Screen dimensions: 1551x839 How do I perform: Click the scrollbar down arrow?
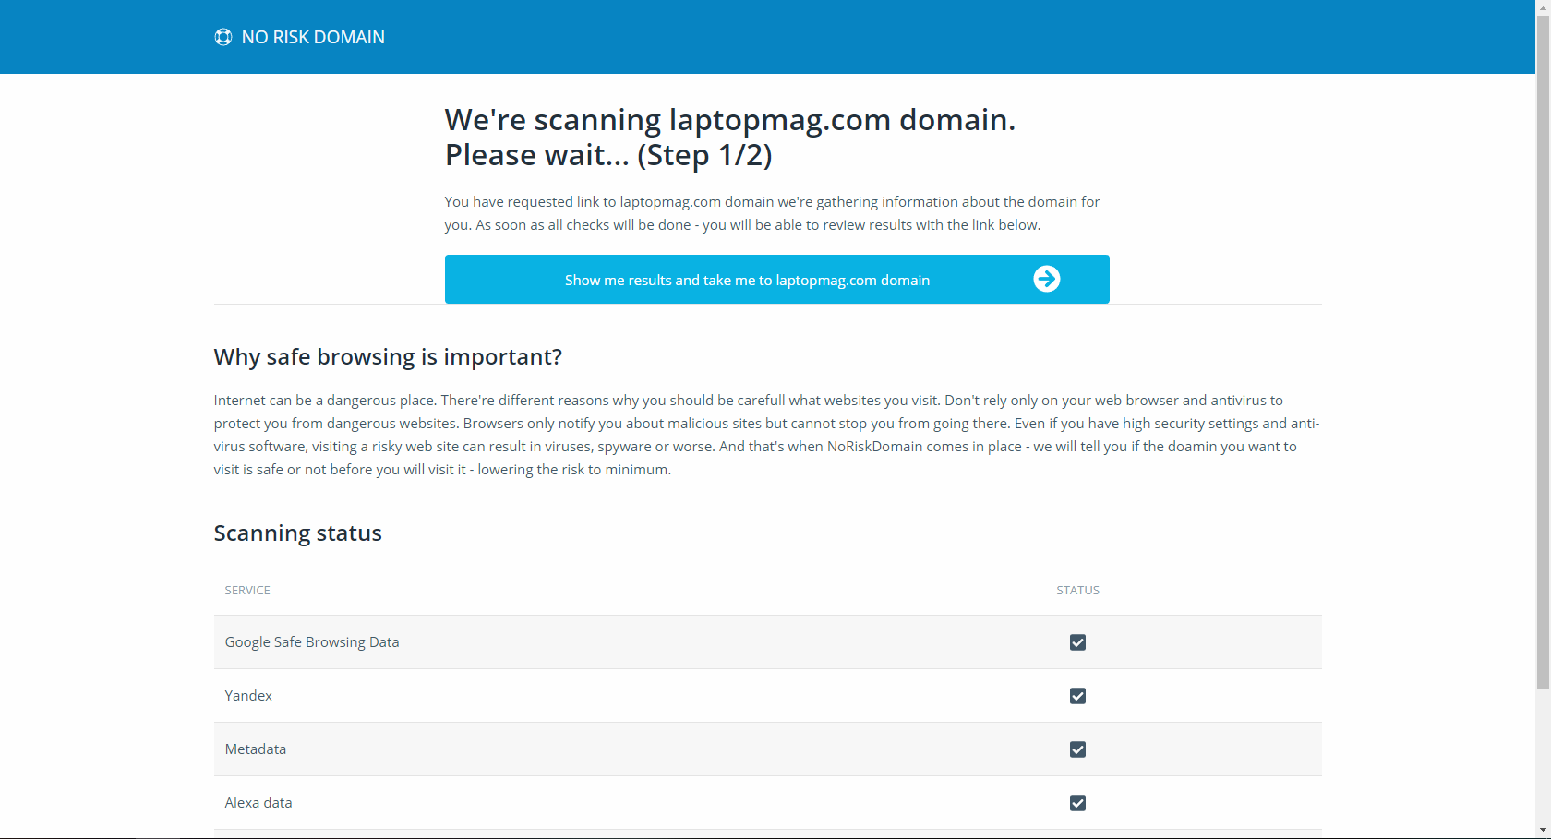coord(1543,831)
